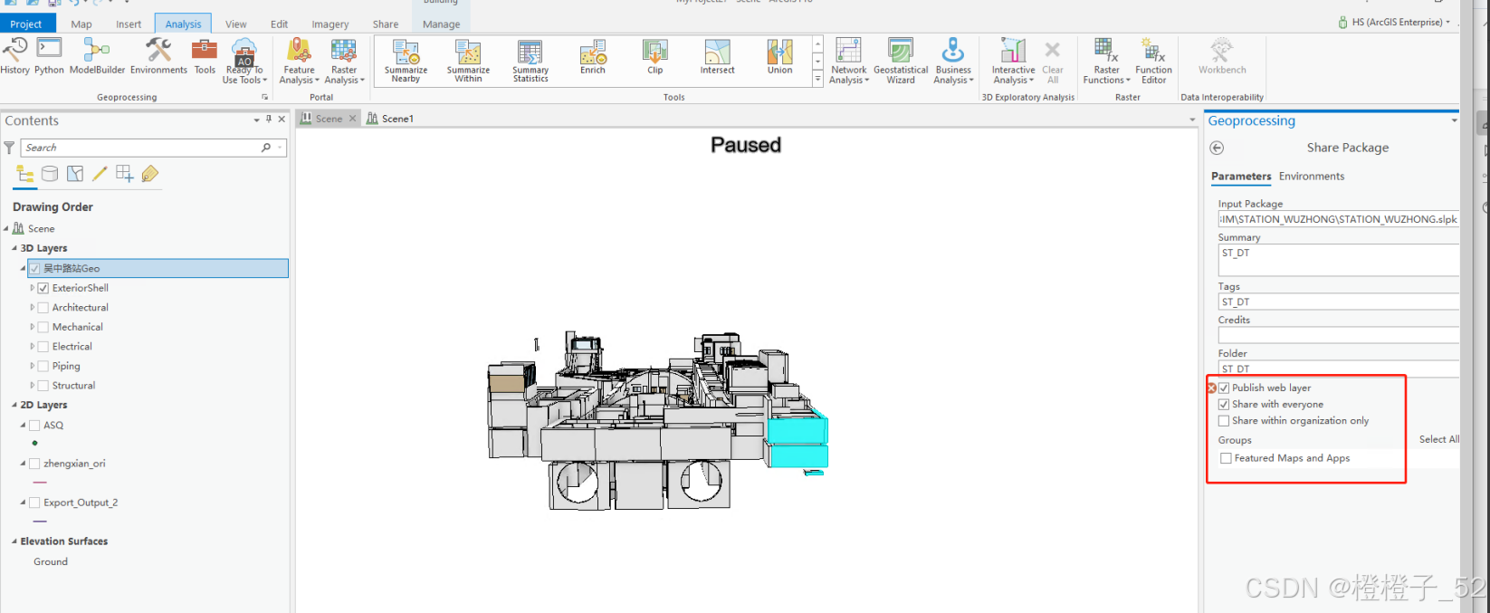
Task: Open Geoprocessing pane options menu
Action: click(x=1454, y=120)
